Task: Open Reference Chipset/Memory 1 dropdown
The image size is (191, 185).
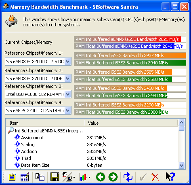Action: 68,62
